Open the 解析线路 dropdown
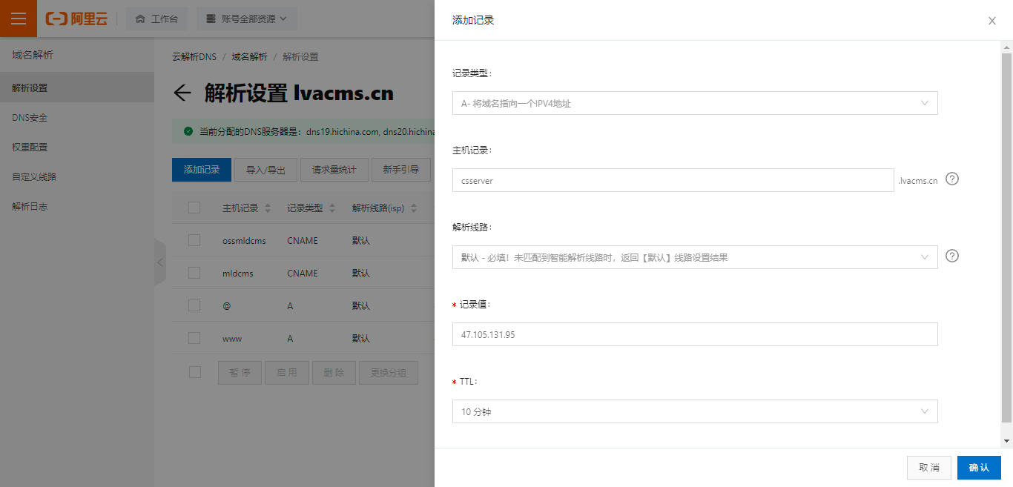The height and width of the screenshot is (487, 1013). click(695, 257)
